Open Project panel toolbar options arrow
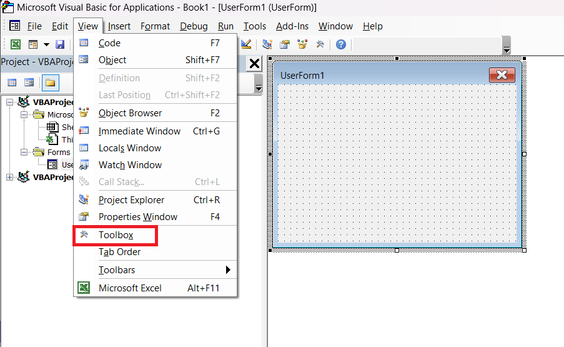 [x=258, y=84]
